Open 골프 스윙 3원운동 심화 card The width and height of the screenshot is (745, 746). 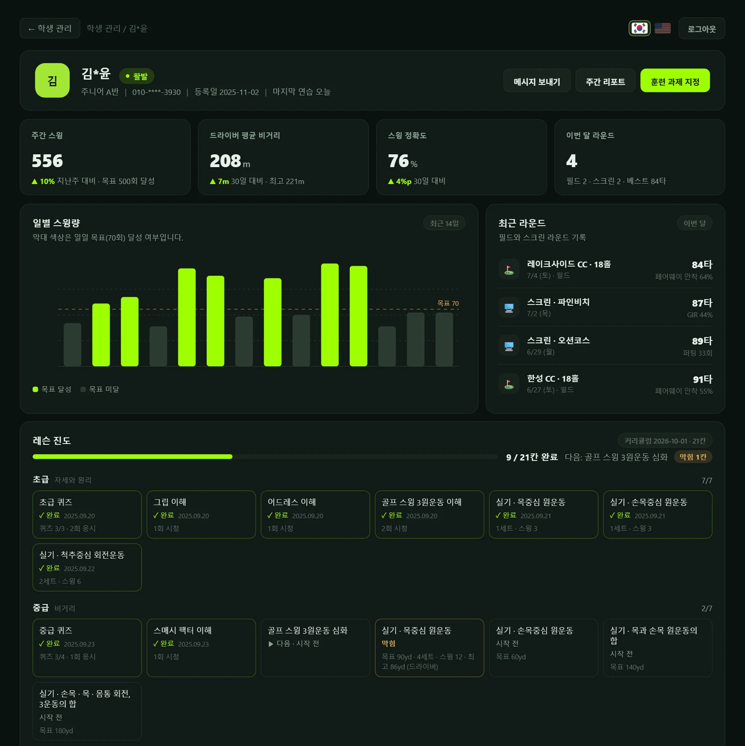click(316, 648)
